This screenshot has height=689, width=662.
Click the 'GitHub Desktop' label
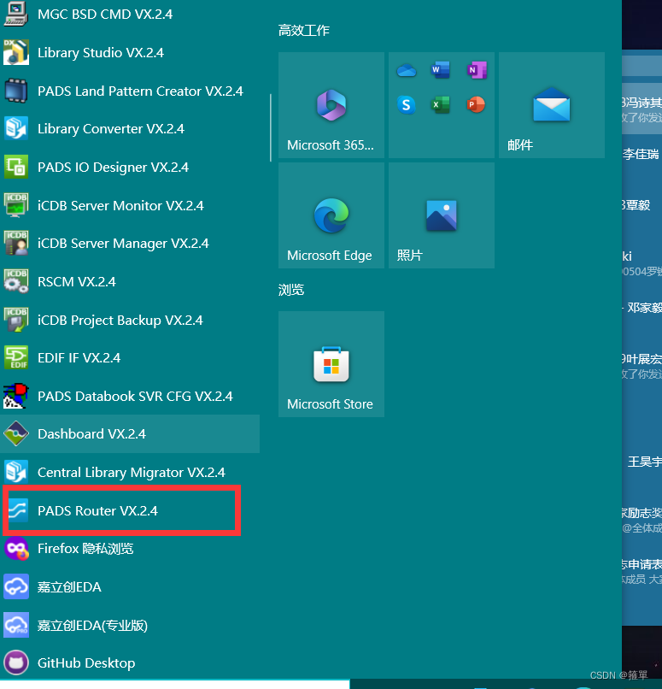pyautogui.click(x=86, y=662)
